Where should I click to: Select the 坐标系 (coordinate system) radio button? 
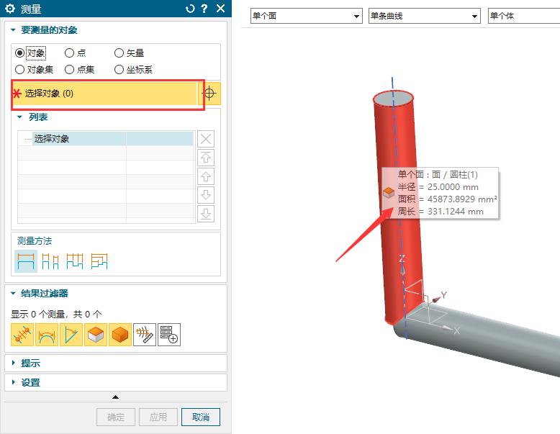[119, 70]
